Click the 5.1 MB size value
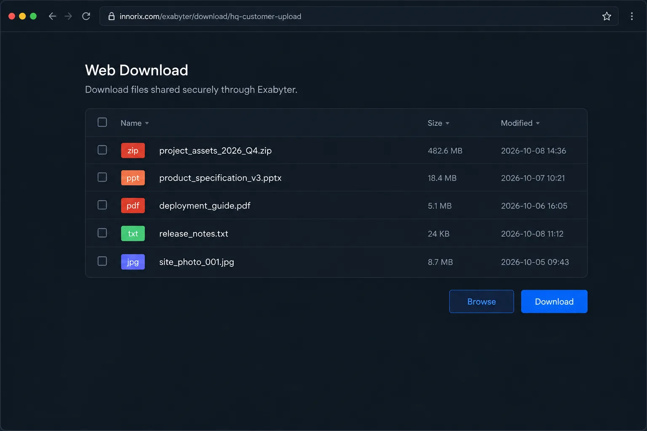This screenshot has height=431, width=647. coord(440,206)
